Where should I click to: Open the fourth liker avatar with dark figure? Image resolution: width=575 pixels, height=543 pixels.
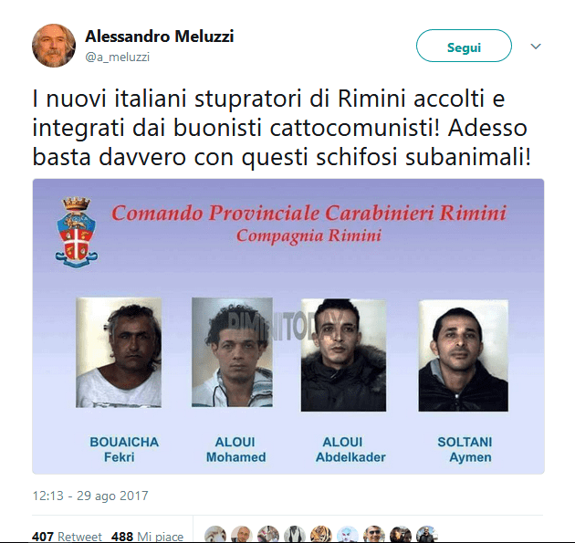pyautogui.click(x=295, y=535)
